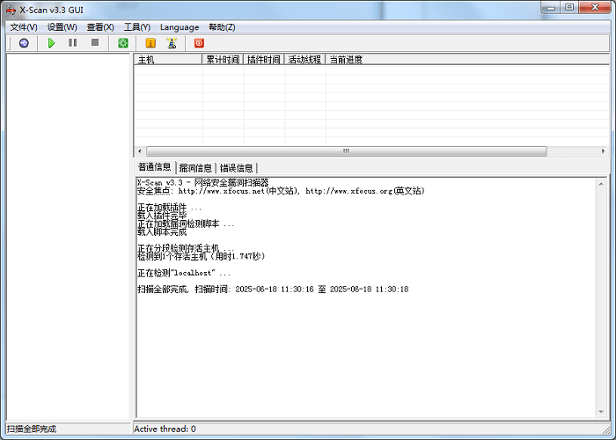Open the 工具(Y) menu
Image resolution: width=616 pixels, height=440 pixels.
(136, 27)
